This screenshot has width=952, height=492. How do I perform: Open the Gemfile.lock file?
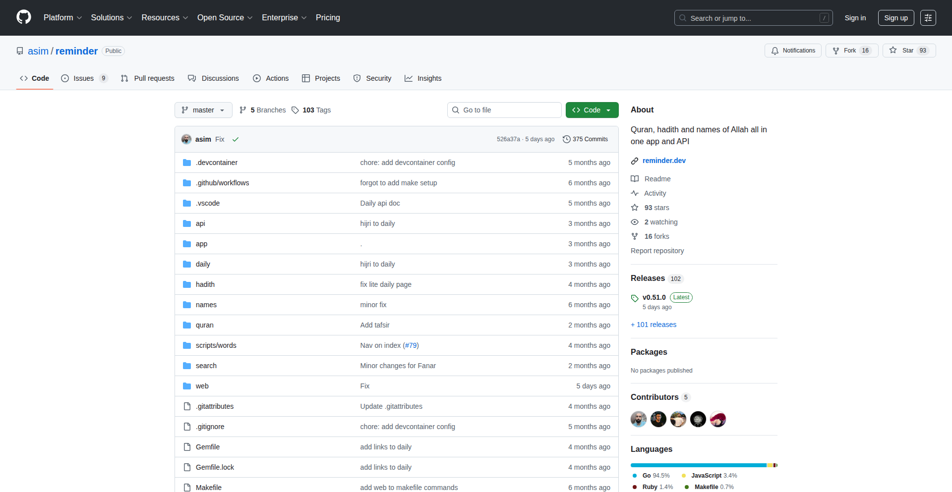215,467
